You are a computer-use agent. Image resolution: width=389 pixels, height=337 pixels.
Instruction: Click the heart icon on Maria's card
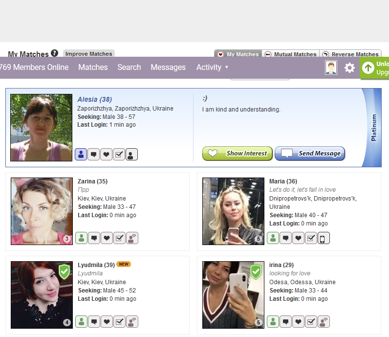click(298, 238)
